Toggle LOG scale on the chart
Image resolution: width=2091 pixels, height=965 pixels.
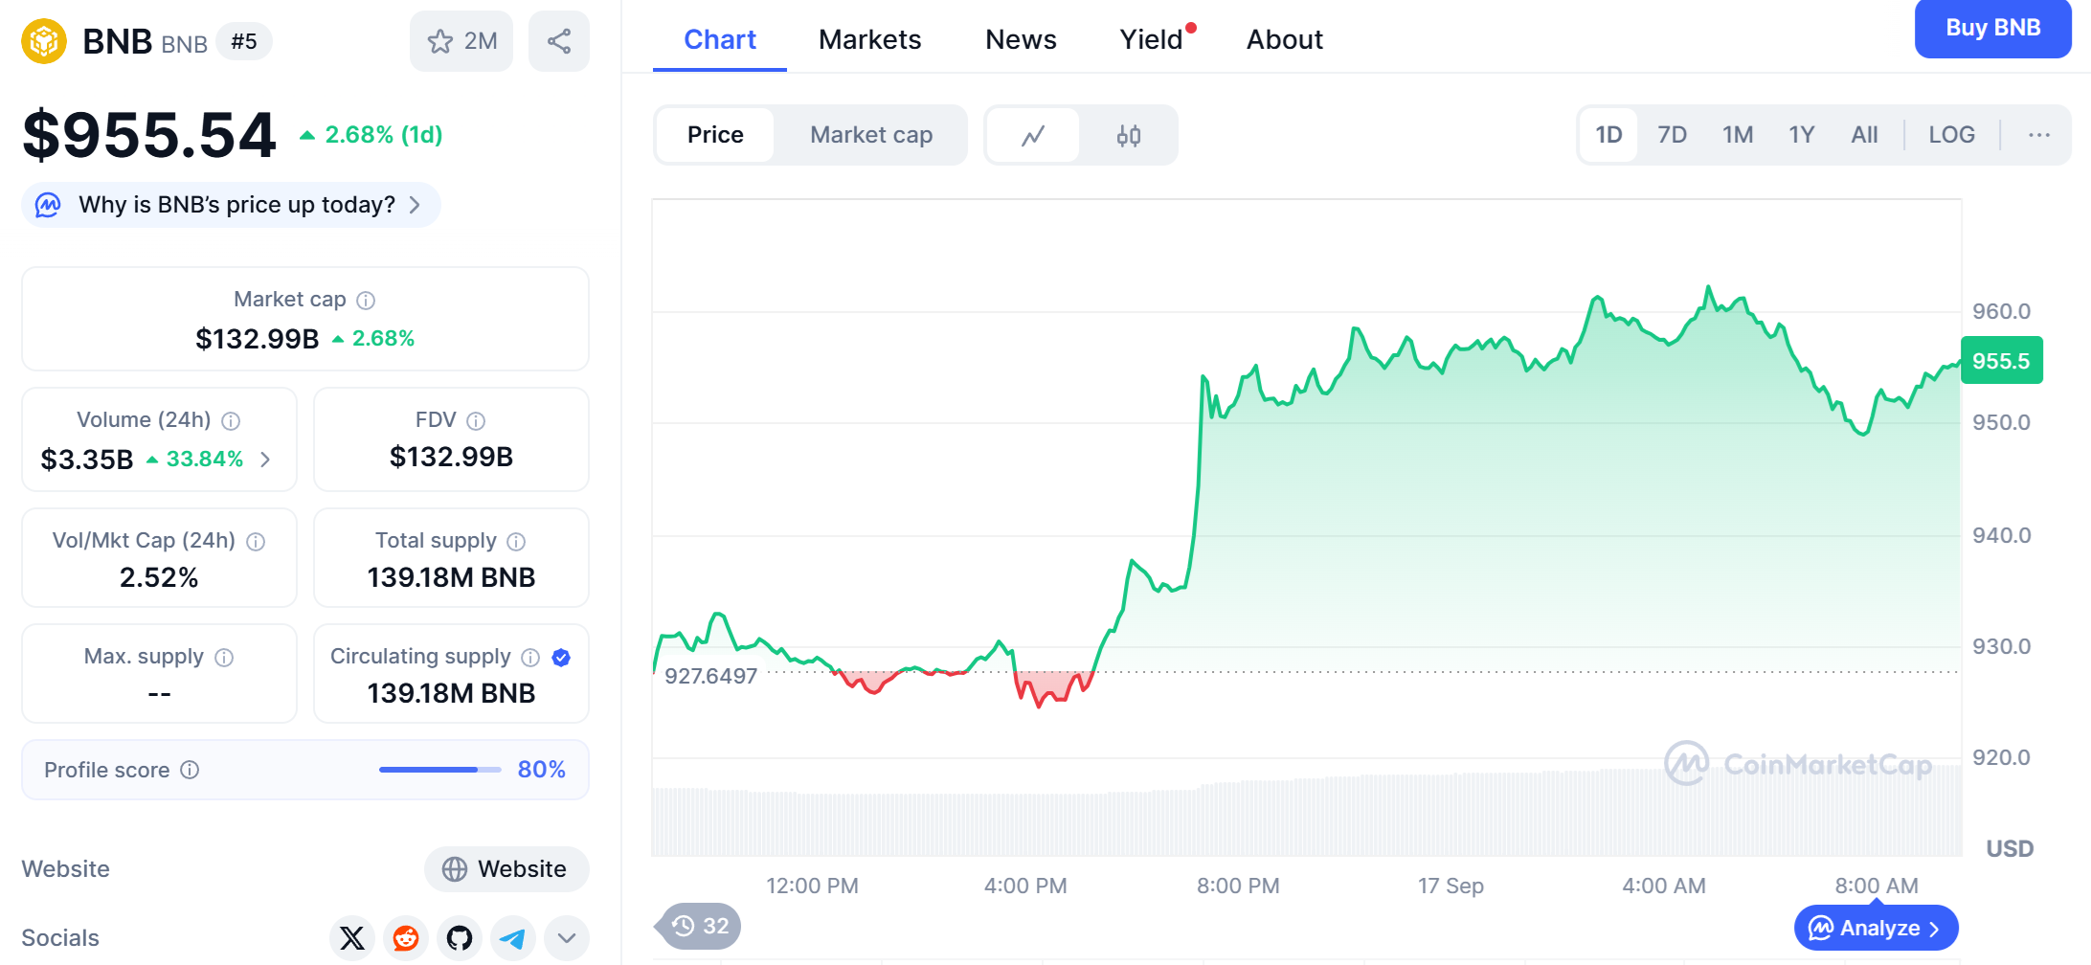point(1951,135)
